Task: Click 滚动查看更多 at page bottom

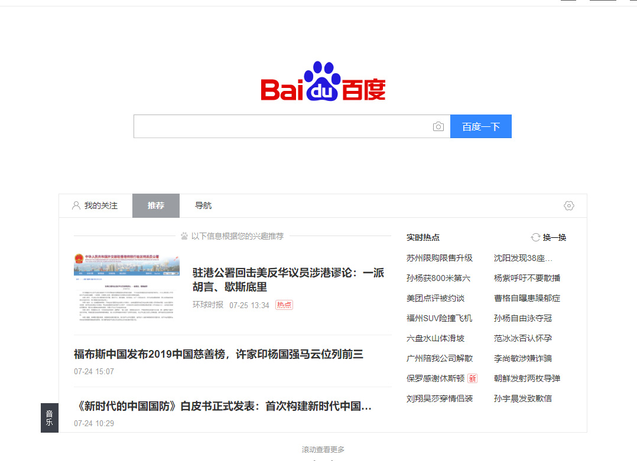Action: coord(323,450)
